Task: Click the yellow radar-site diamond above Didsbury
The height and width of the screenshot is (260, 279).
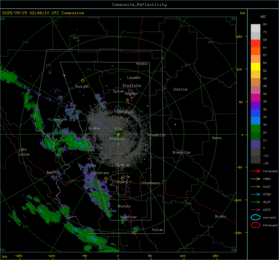Action: click(x=118, y=135)
